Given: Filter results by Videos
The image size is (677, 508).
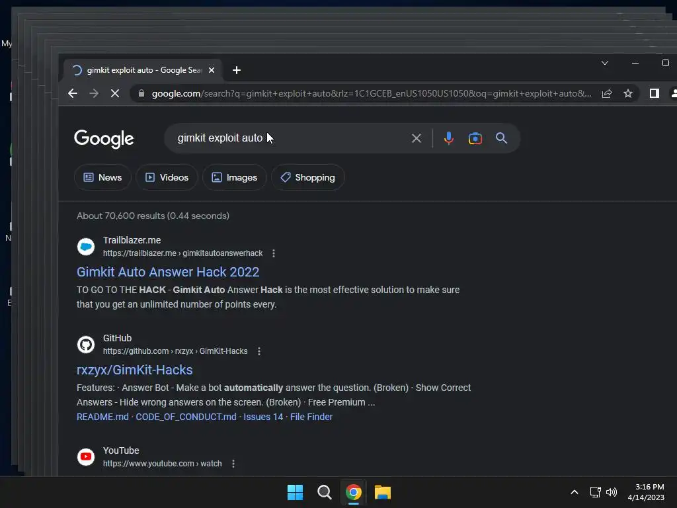Looking at the screenshot, I should point(167,177).
